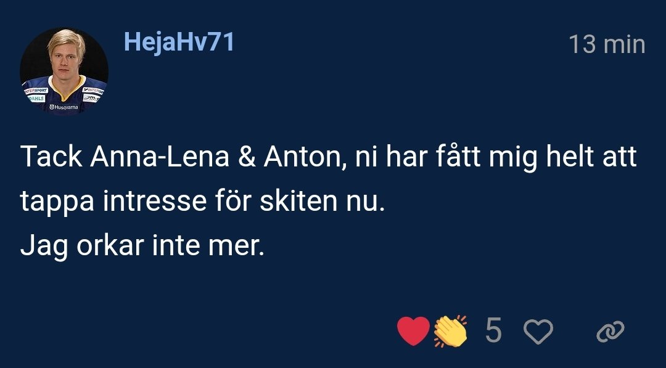Click the word "Tack" starting the post
The height and width of the screenshot is (368, 666).
[51, 157]
